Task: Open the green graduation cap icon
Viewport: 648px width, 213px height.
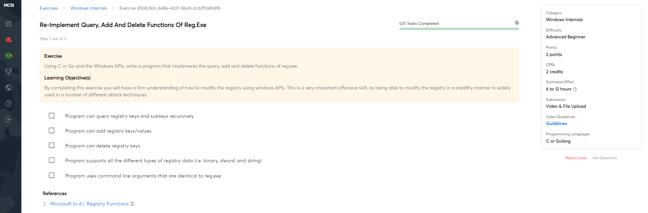Action: (9, 56)
